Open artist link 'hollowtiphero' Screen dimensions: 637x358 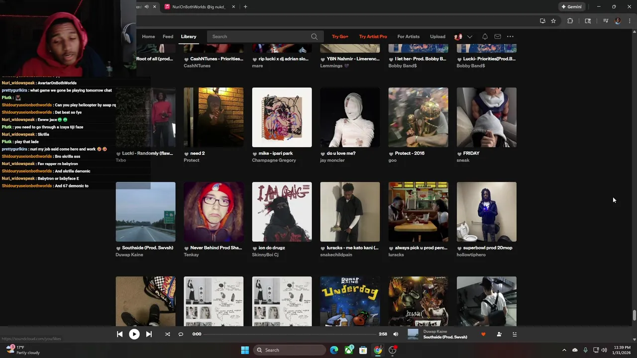[x=471, y=255]
